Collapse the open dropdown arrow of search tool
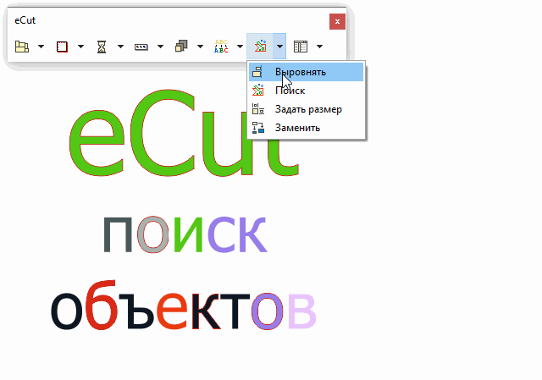This screenshot has width=542, height=380. [279, 47]
